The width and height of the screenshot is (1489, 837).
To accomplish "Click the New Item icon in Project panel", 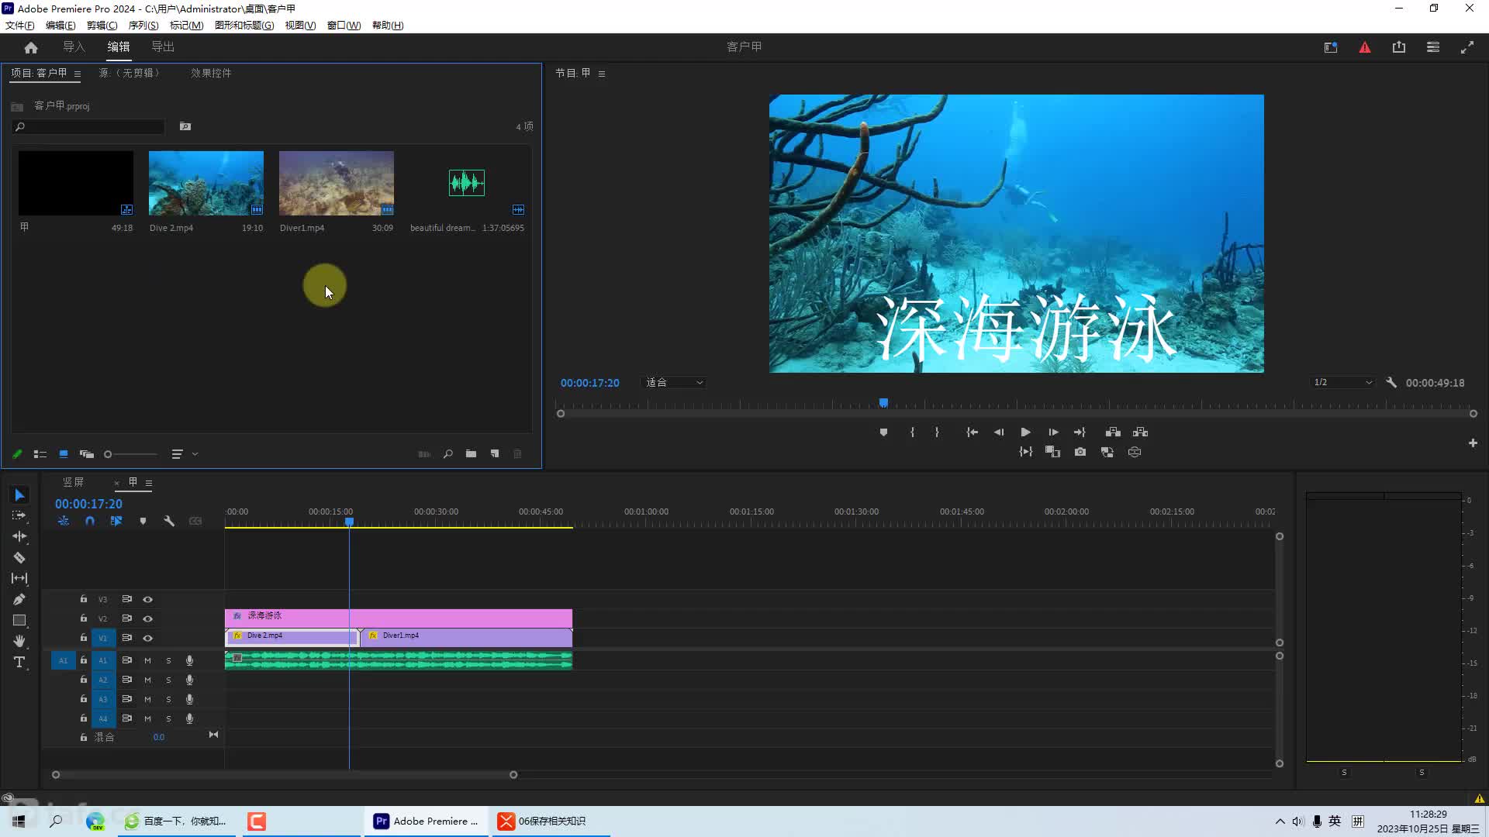I will click(x=495, y=454).
